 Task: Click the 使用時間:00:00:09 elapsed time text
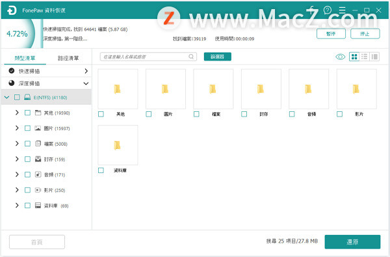(x=235, y=39)
